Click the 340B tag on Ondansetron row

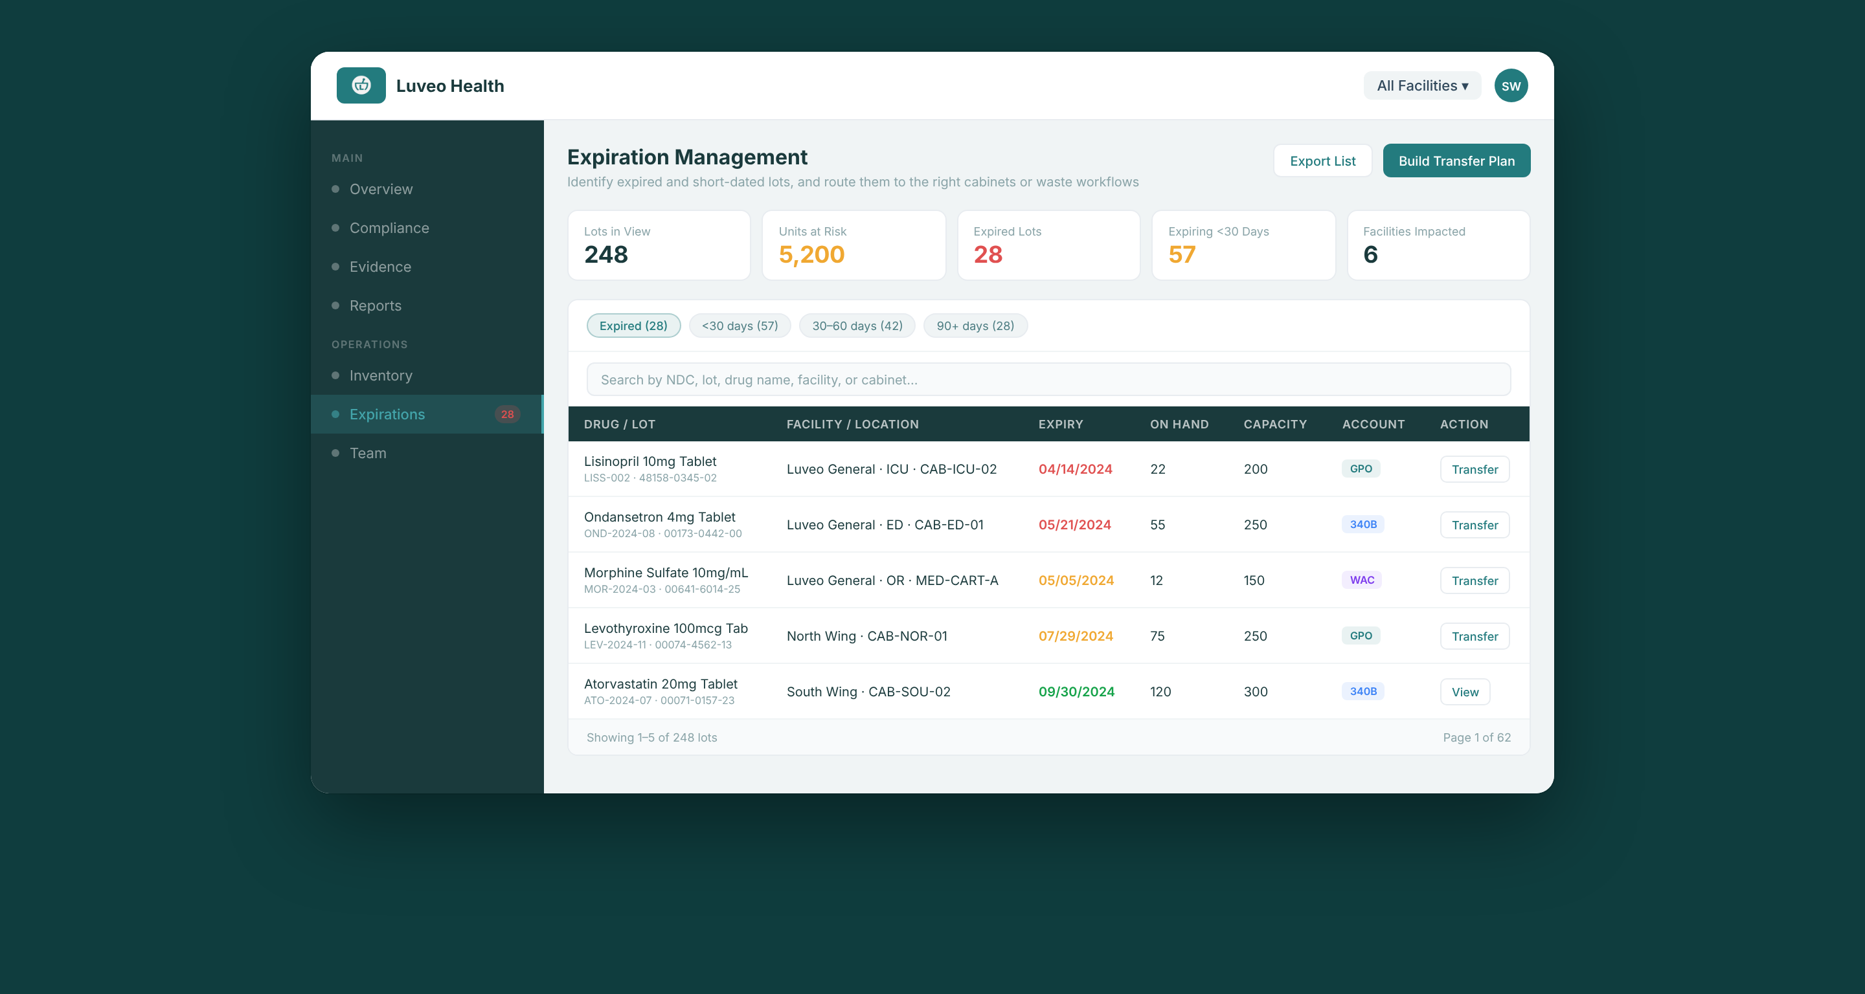tap(1362, 524)
